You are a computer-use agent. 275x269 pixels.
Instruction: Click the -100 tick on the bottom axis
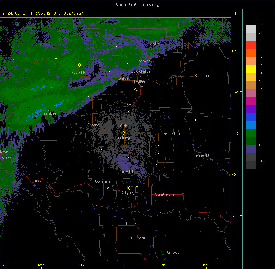coord(40,265)
